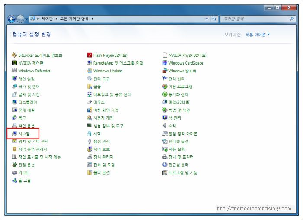The image size is (303, 220).
Task: Open 프로그램 및 기능 link
Action: point(183,173)
